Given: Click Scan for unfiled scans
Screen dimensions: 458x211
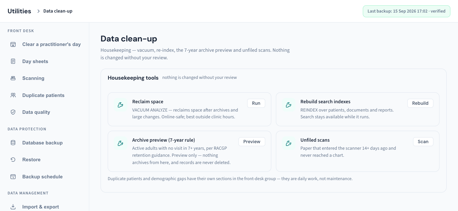Looking at the screenshot, I should pyautogui.click(x=423, y=142).
